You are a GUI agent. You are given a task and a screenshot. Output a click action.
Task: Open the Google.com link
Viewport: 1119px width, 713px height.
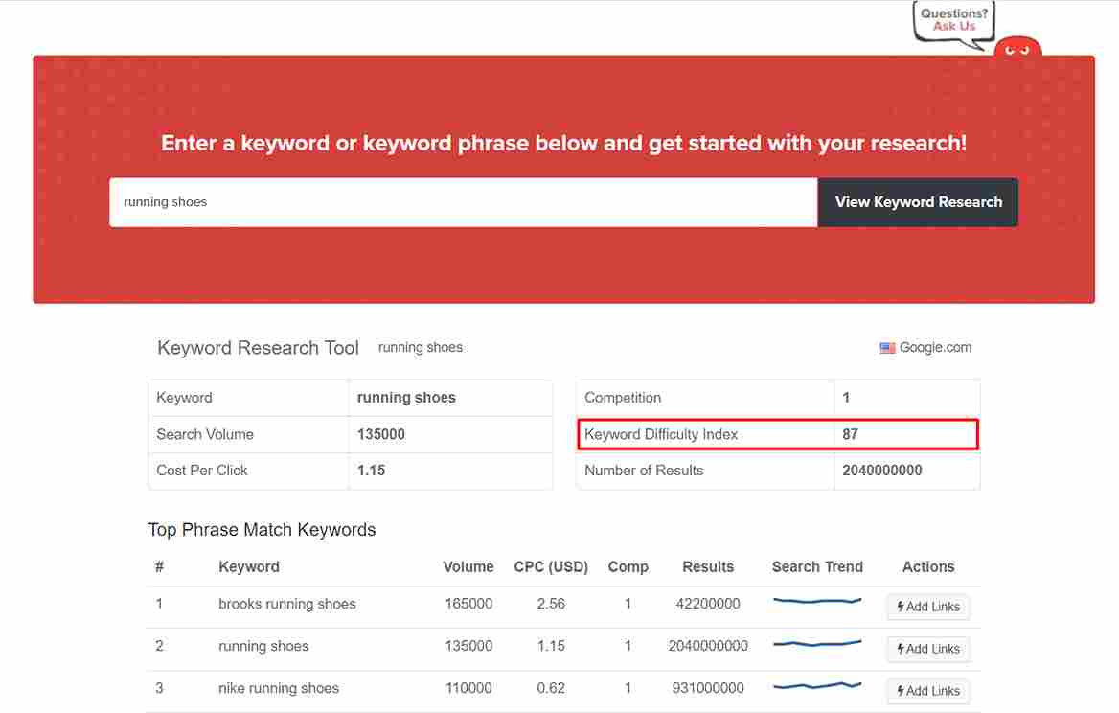pyautogui.click(x=934, y=348)
